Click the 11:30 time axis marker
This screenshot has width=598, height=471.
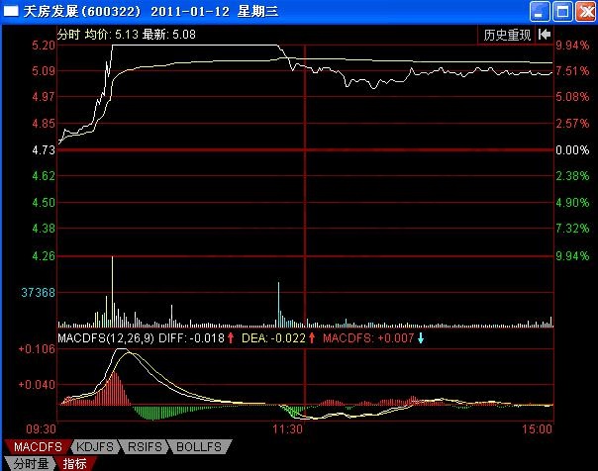287,430
